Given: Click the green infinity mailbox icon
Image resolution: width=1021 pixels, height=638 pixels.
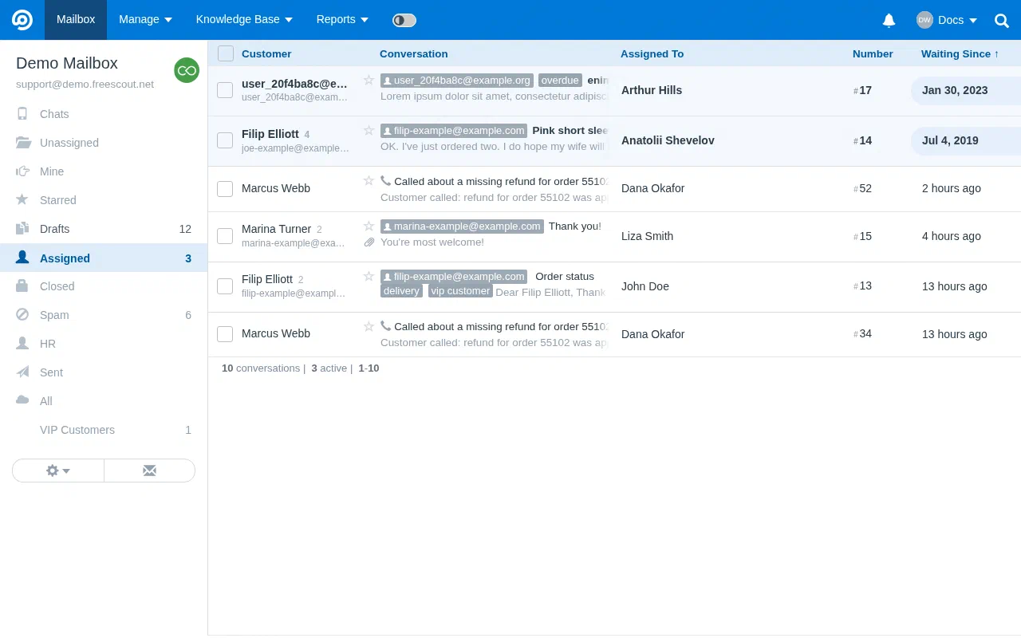Looking at the screenshot, I should pos(187,70).
